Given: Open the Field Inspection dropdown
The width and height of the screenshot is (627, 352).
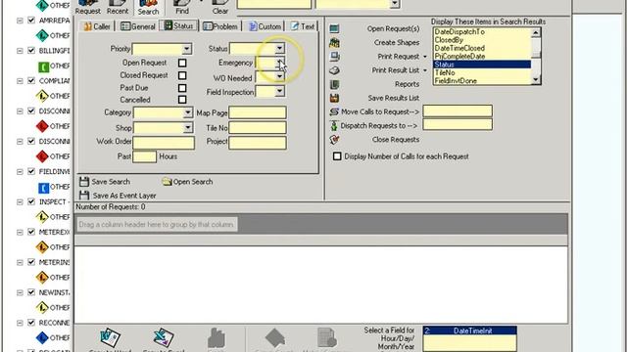Looking at the screenshot, I should pos(279,91).
